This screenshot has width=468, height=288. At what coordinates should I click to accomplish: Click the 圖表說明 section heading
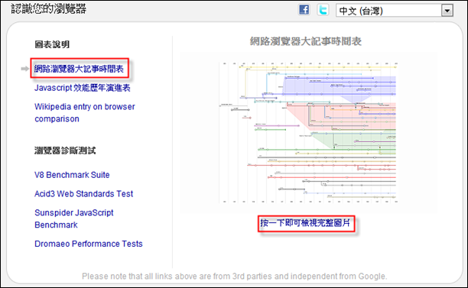coord(52,44)
